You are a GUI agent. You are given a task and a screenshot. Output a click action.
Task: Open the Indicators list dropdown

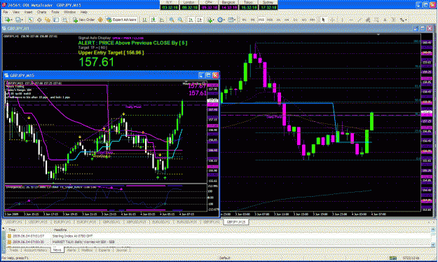pyautogui.click(x=211, y=20)
